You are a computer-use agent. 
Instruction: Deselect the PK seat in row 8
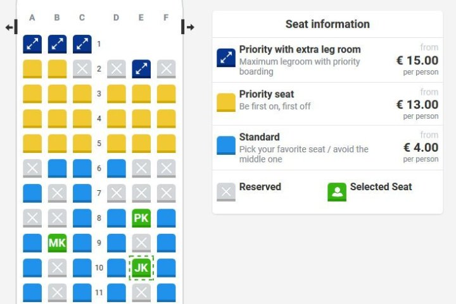click(141, 218)
